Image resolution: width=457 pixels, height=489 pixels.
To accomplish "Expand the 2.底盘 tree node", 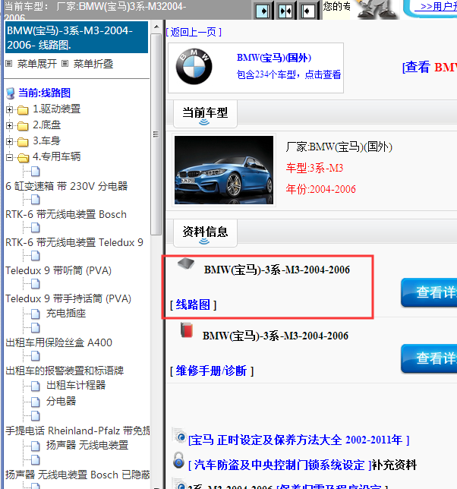I will pos(9,126).
